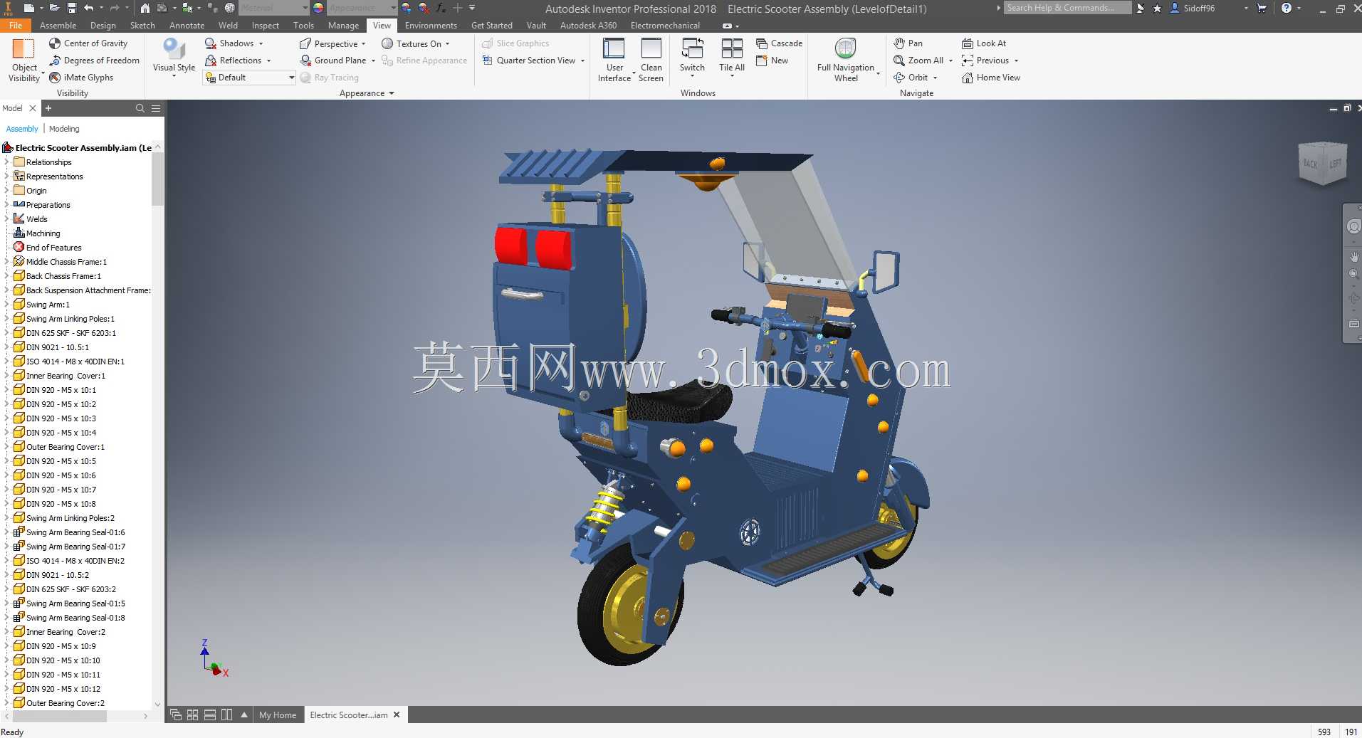1362x738 pixels.
Task: Switch to the Environments tab
Action: [x=431, y=26]
